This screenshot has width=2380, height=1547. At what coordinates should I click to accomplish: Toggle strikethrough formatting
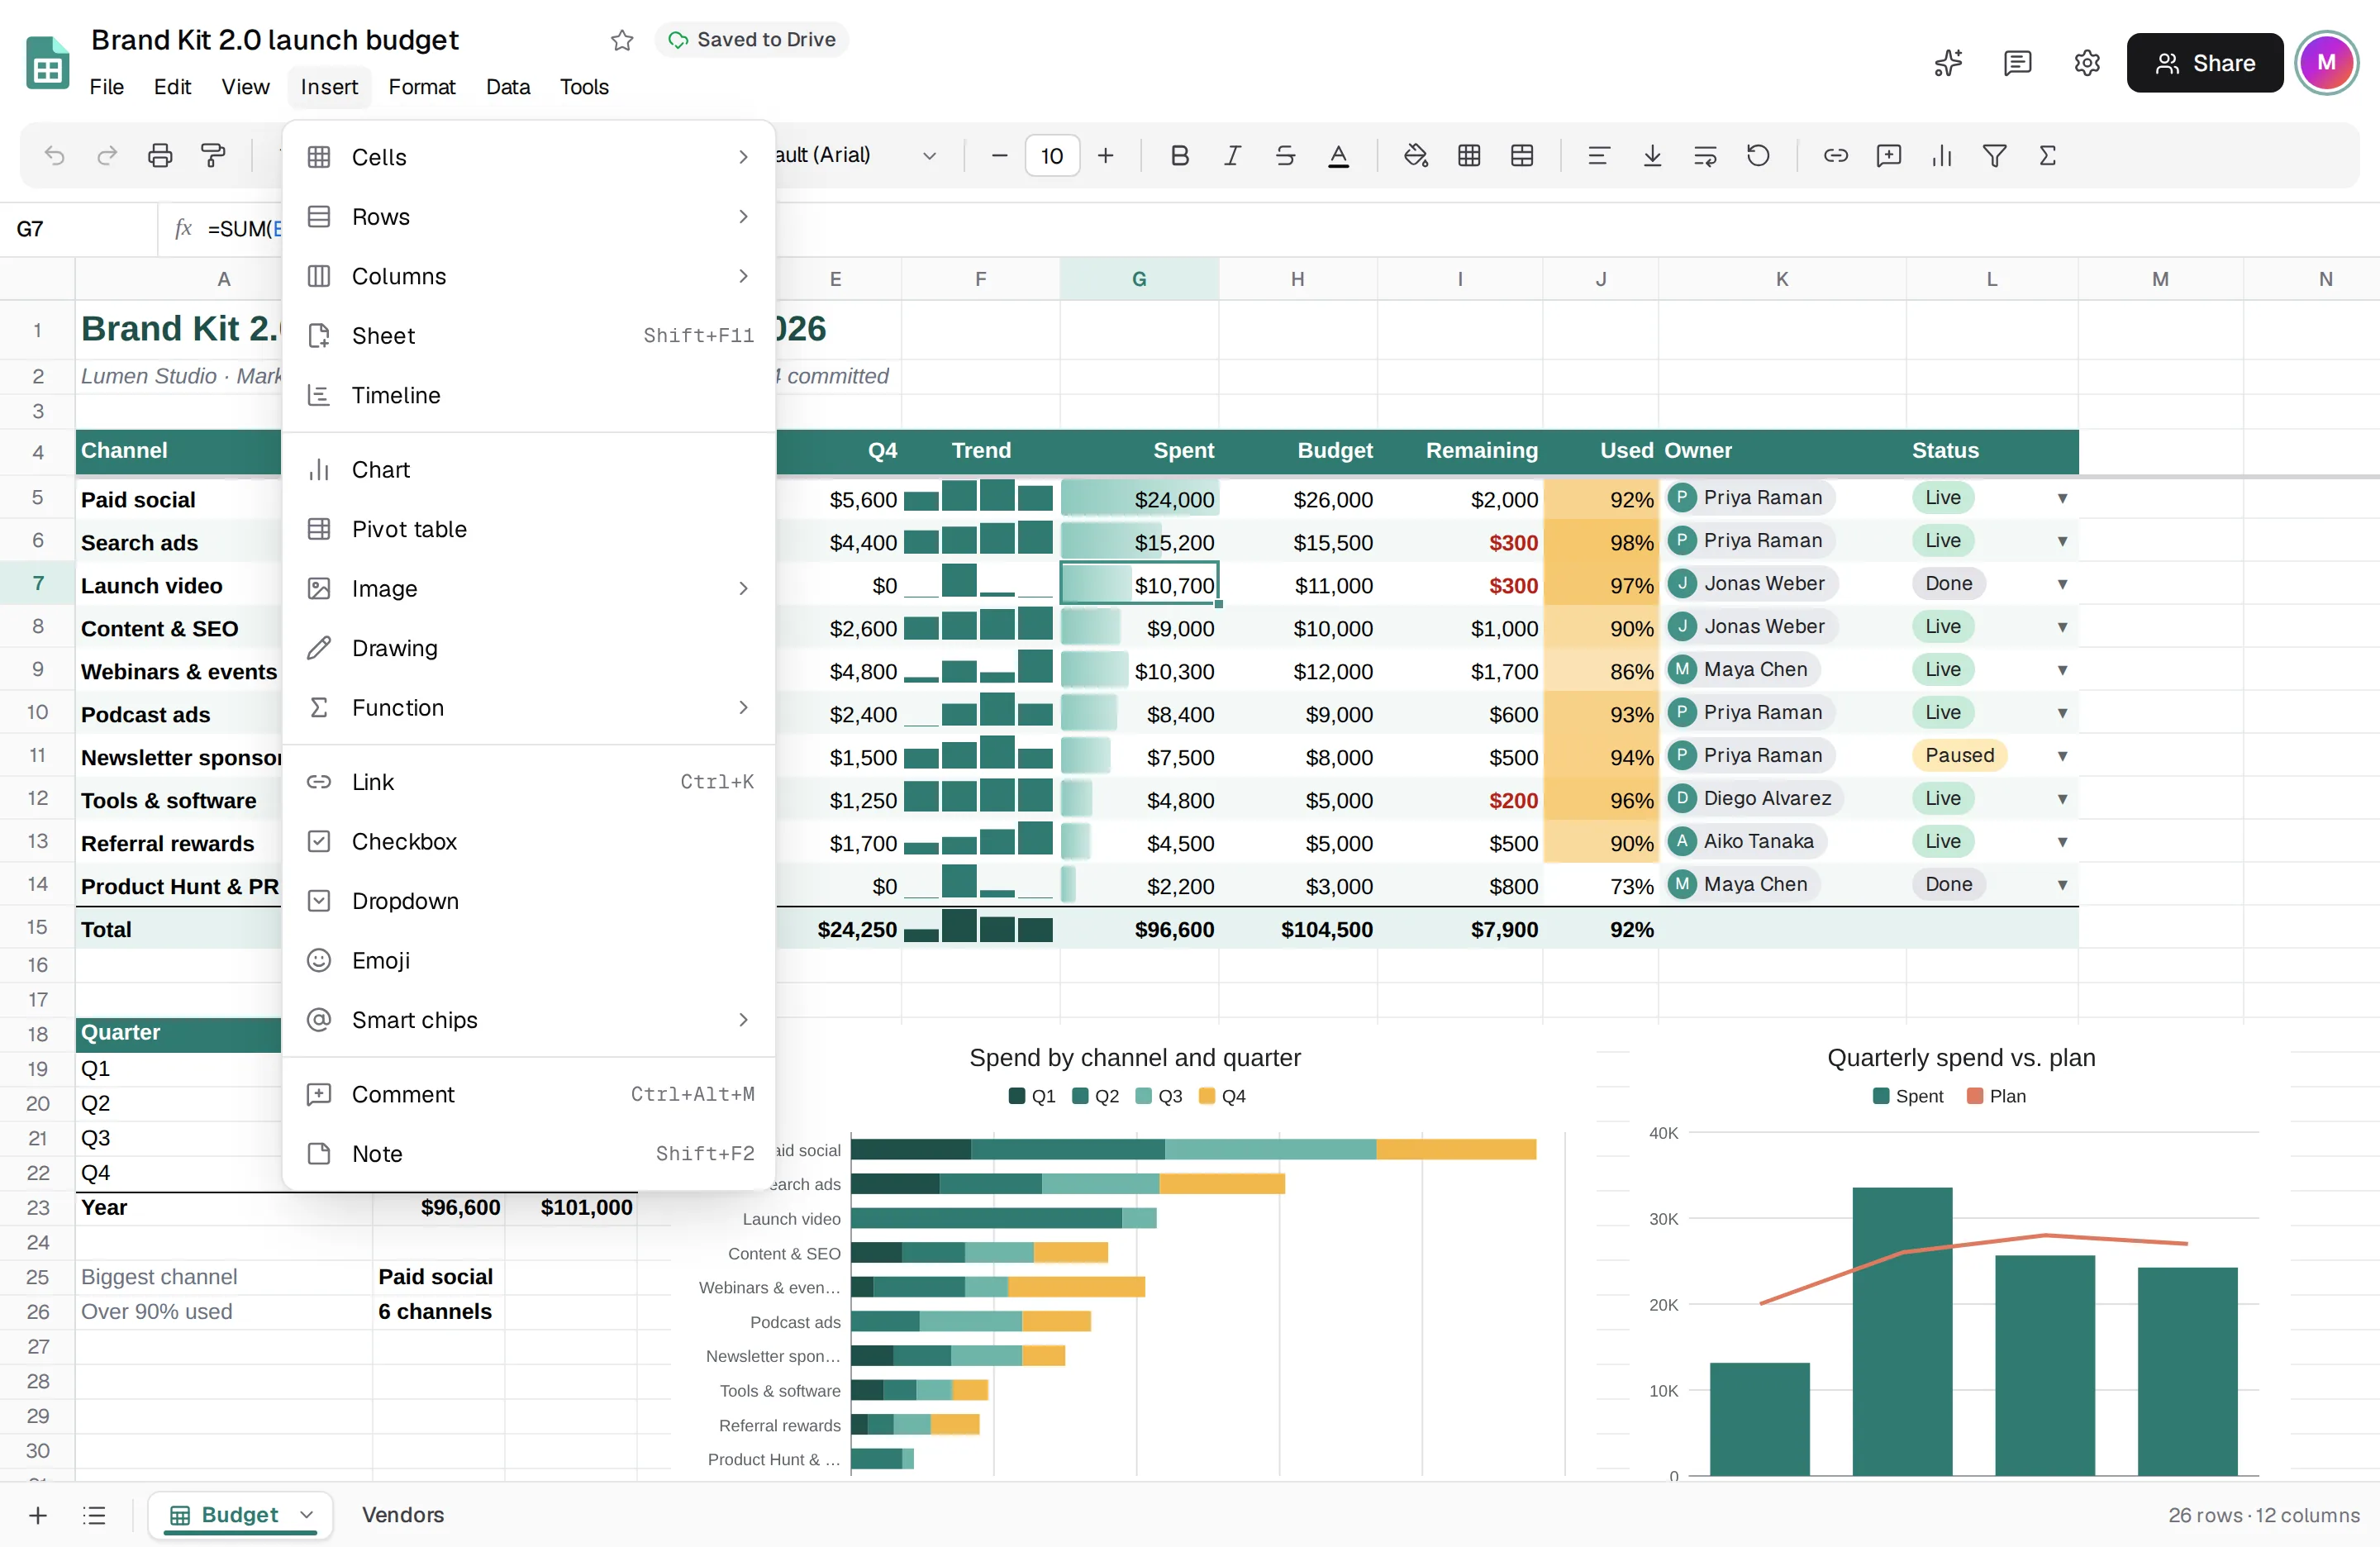[x=1286, y=156]
